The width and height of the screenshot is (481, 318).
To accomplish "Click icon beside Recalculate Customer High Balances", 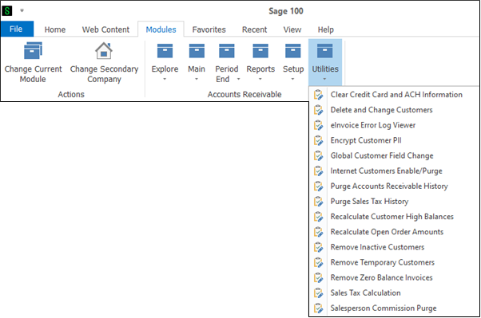I will pyautogui.click(x=319, y=217).
